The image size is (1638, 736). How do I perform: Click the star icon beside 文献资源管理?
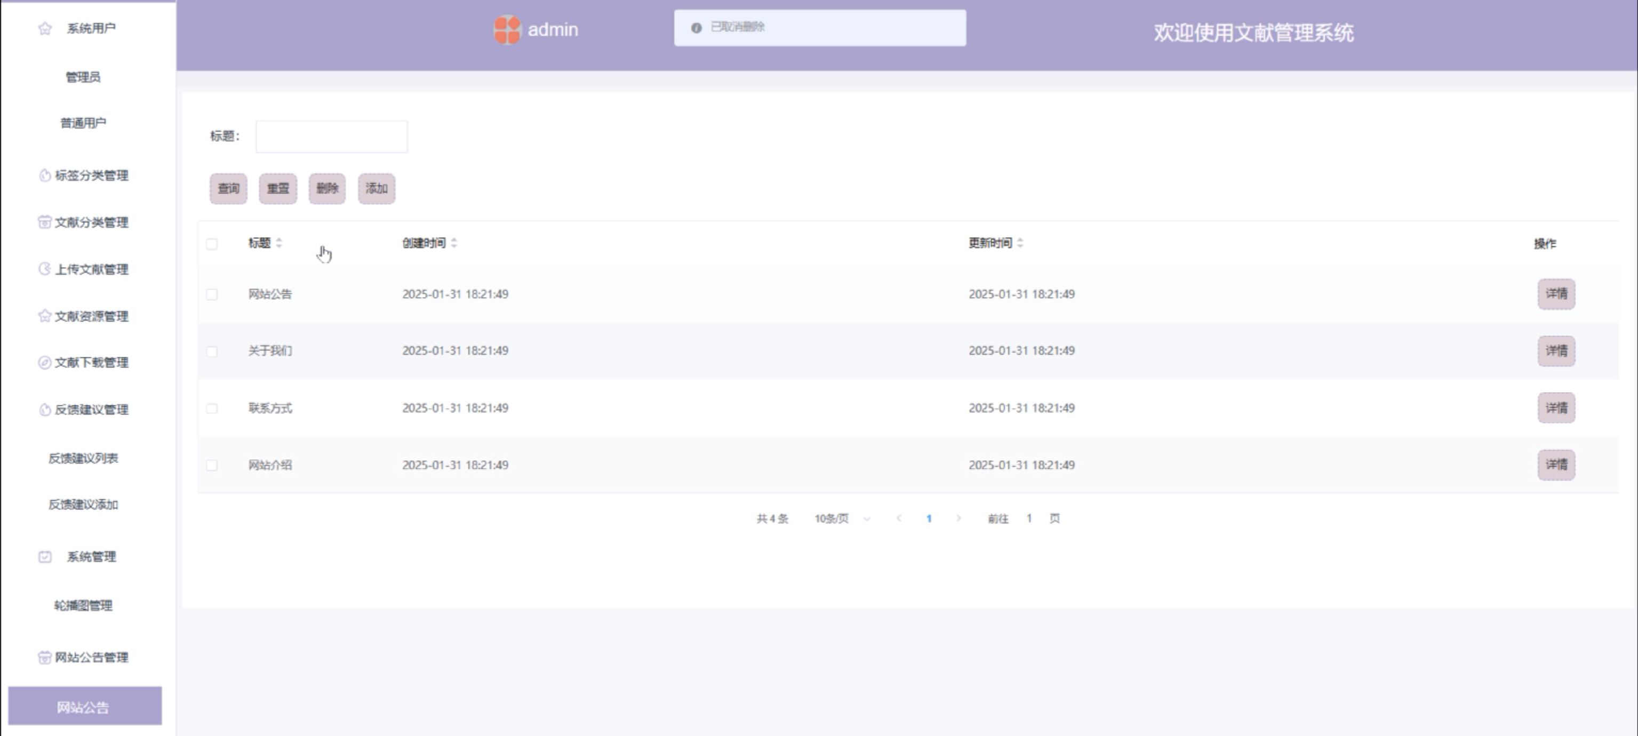tap(44, 316)
